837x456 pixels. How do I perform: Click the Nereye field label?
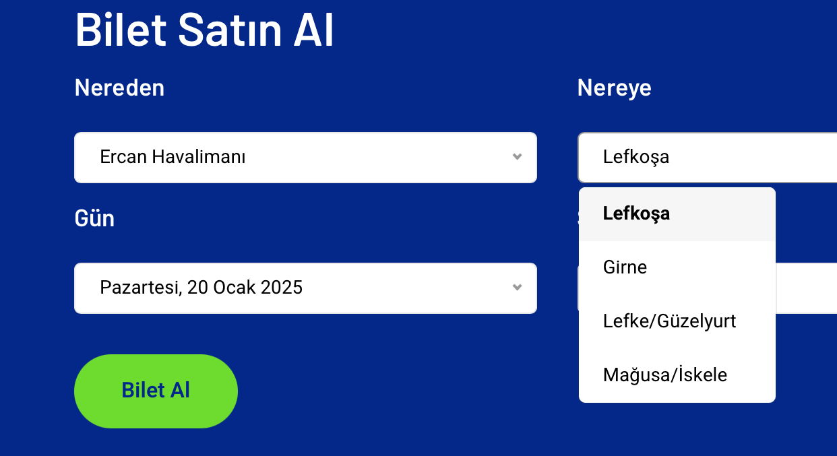pyautogui.click(x=614, y=88)
